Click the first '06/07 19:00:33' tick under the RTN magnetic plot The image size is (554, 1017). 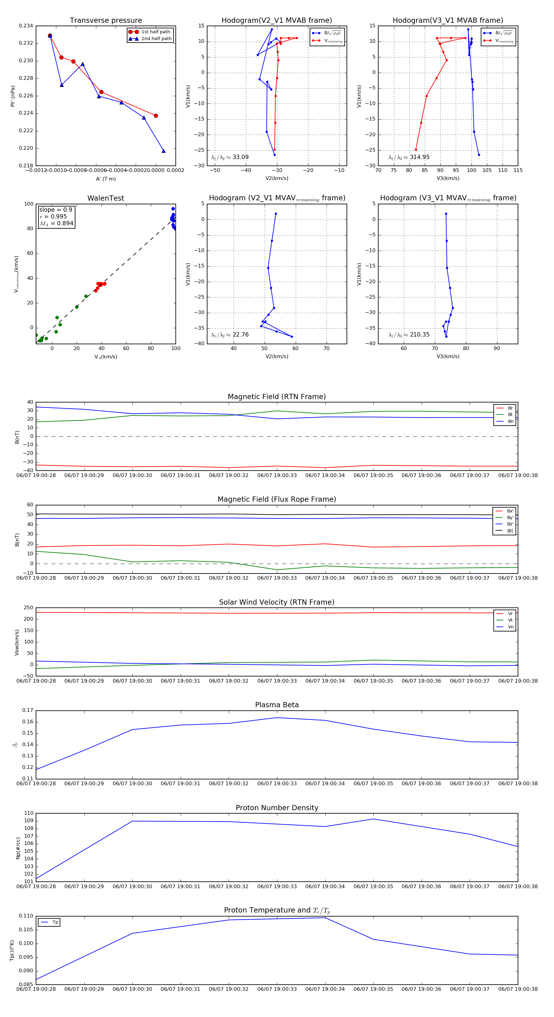[277, 475]
